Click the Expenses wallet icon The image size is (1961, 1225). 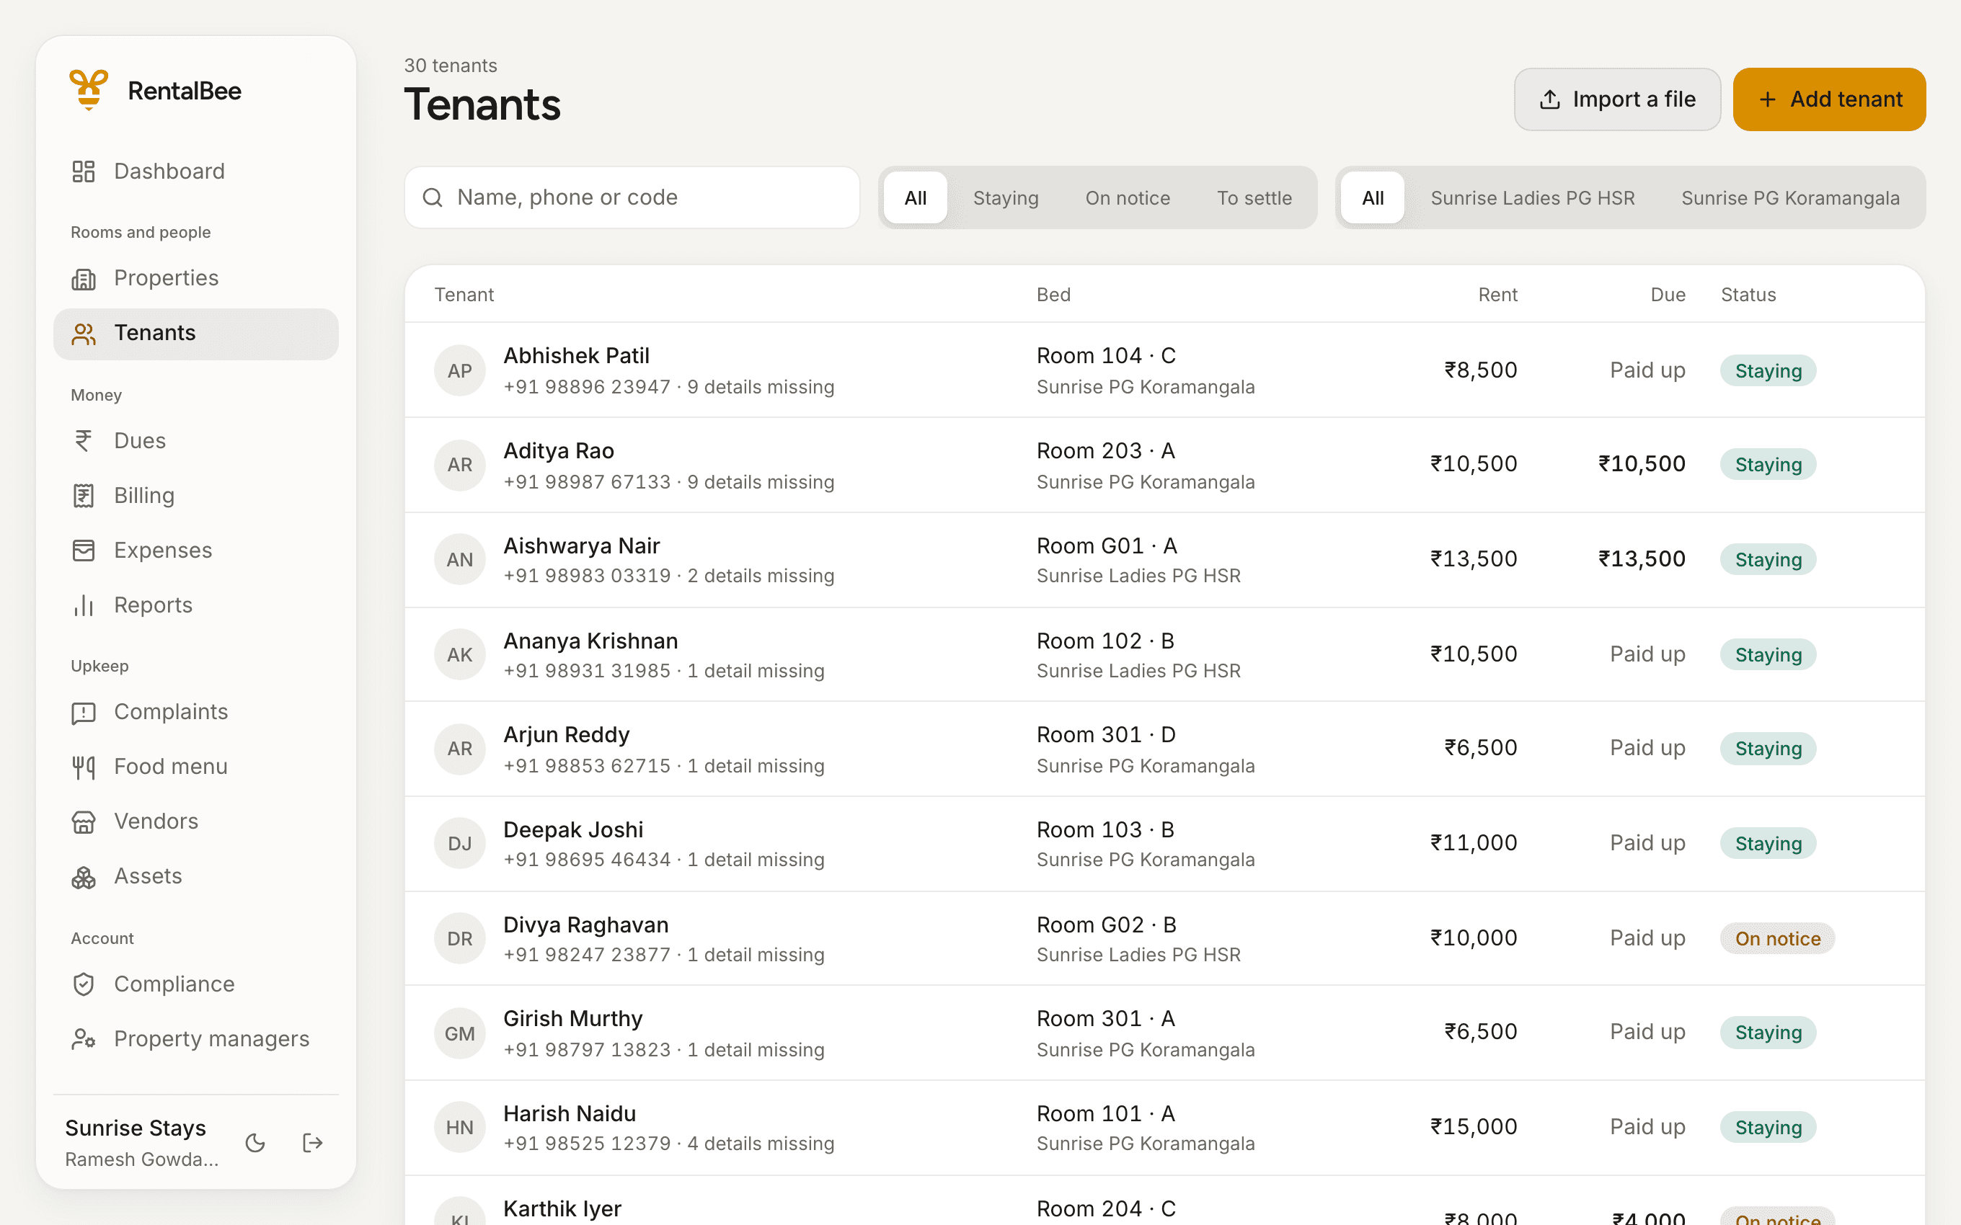pyautogui.click(x=84, y=551)
